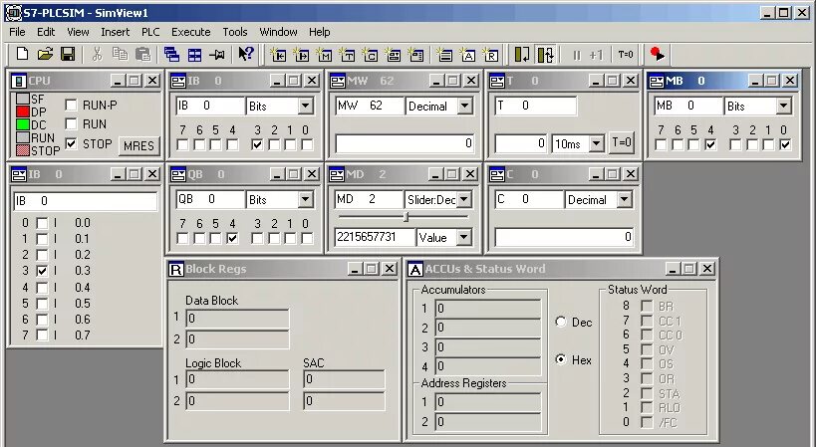This screenshot has height=447, width=816.
Task: Click the C 0 counter value field
Action: click(x=564, y=238)
